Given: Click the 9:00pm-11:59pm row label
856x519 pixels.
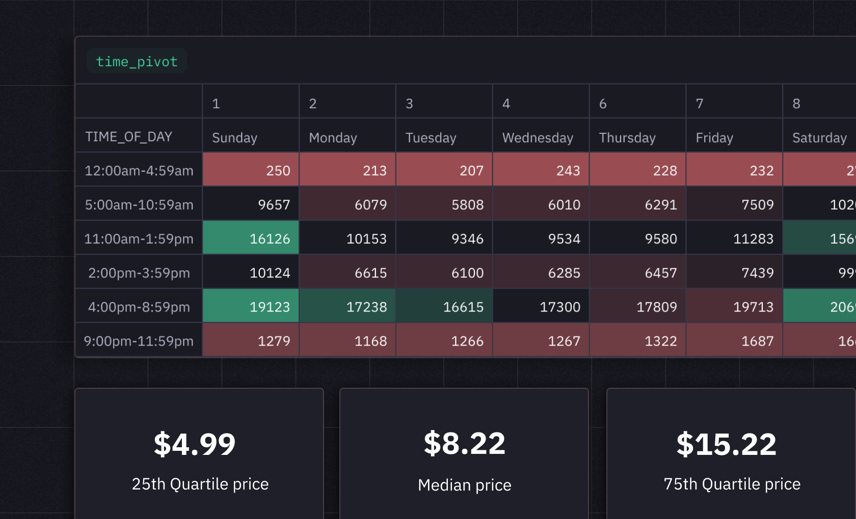Looking at the screenshot, I should (139, 340).
